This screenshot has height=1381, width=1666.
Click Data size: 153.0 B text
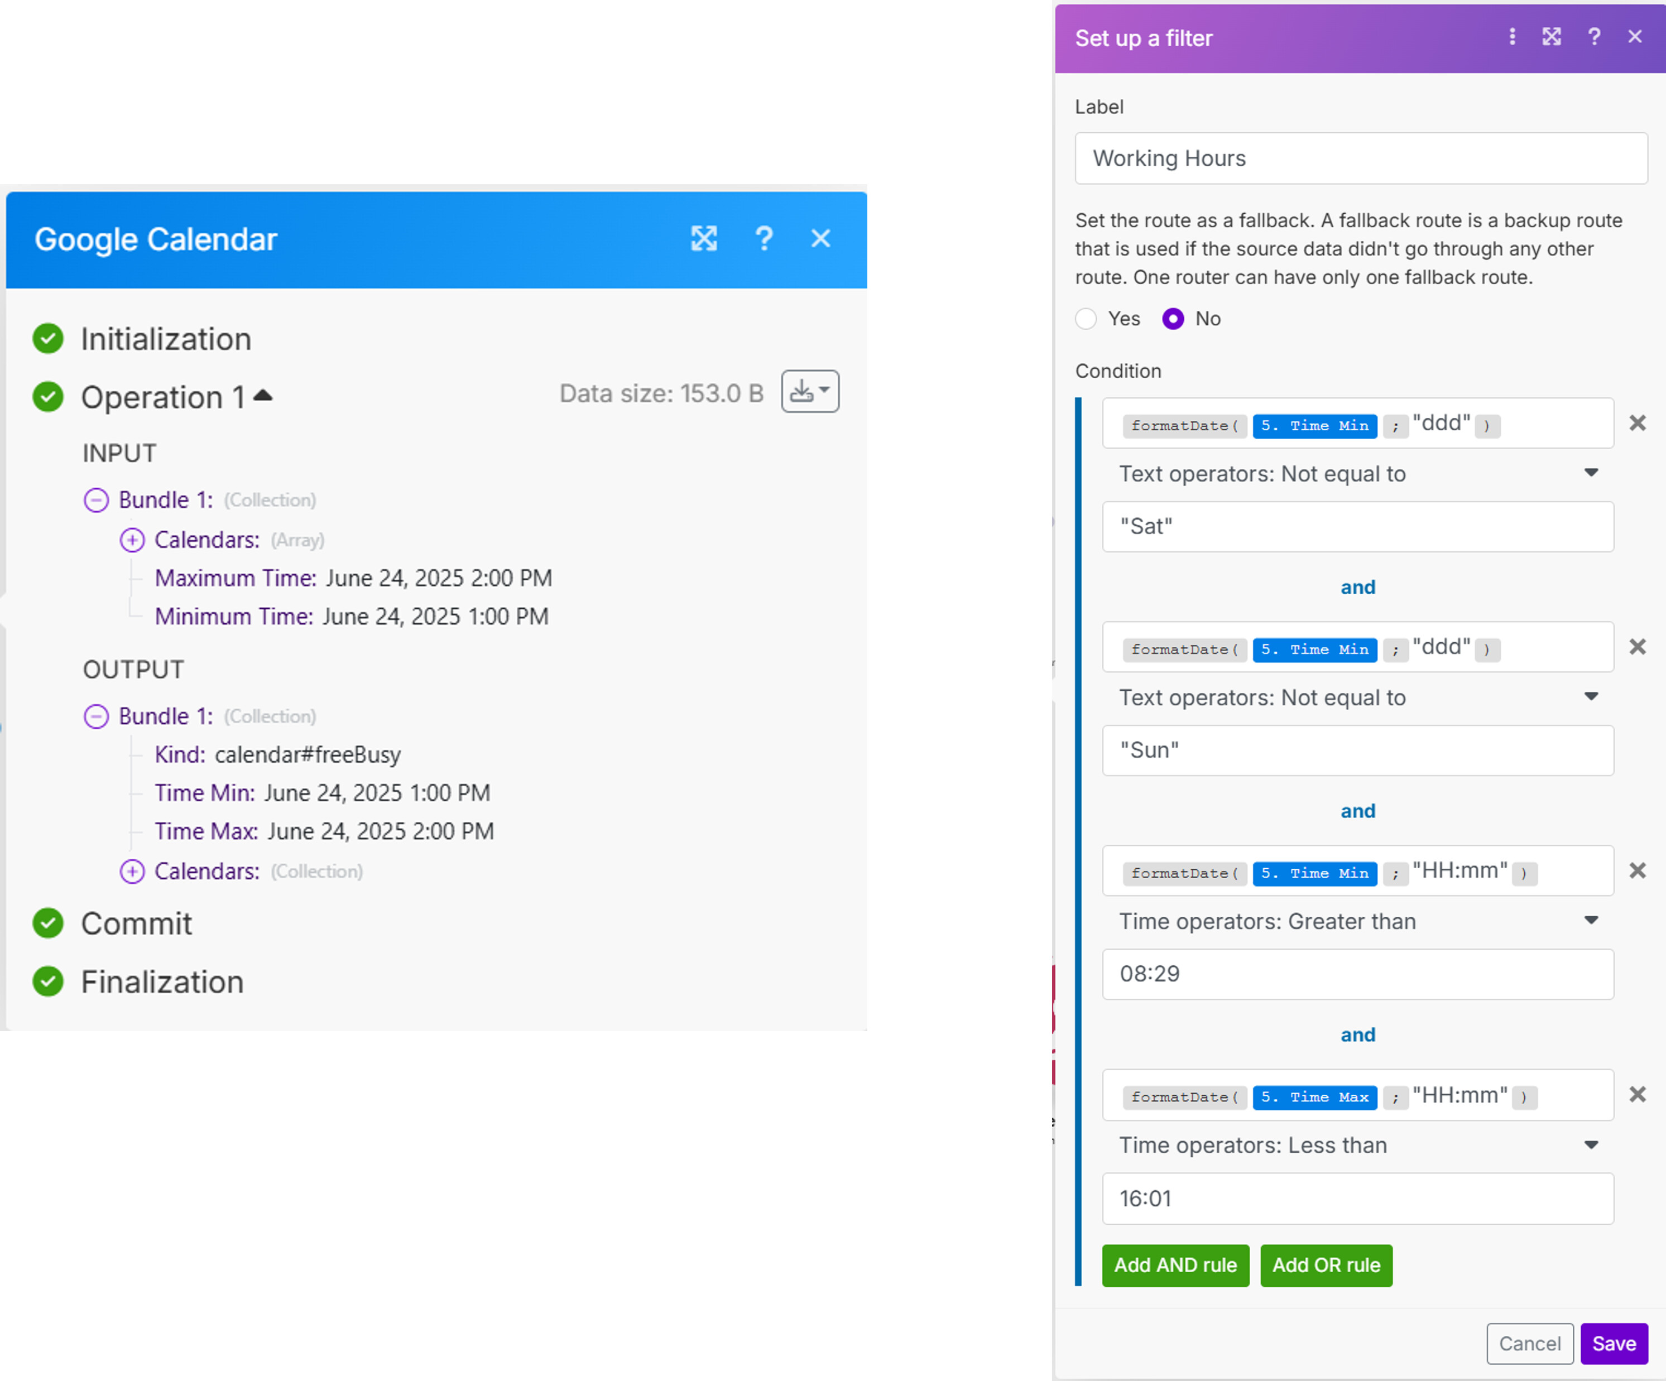[x=661, y=393]
